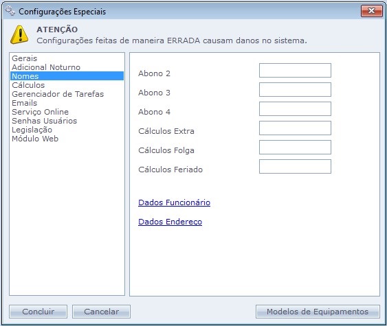Select Gerais in the category list
Viewport: 387px width, 326px height.
25,58
